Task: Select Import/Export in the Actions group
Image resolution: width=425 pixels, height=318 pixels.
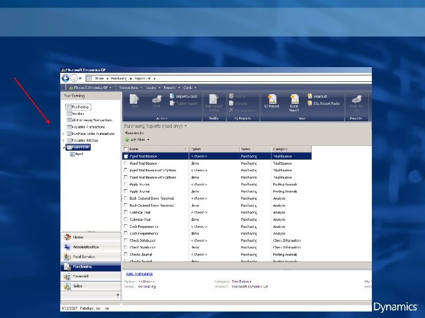Action: (x=184, y=96)
